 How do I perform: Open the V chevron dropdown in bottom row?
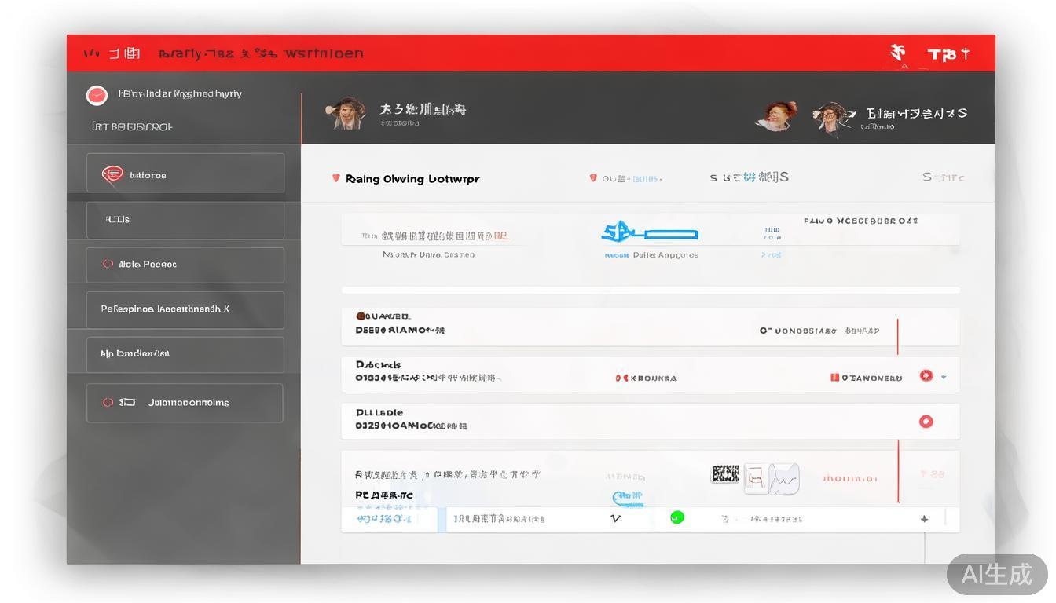coord(615,519)
